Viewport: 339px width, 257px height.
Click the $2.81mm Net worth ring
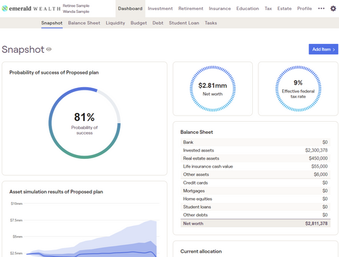pos(212,89)
